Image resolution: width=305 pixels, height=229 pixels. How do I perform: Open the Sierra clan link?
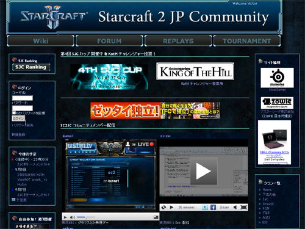point(267,189)
